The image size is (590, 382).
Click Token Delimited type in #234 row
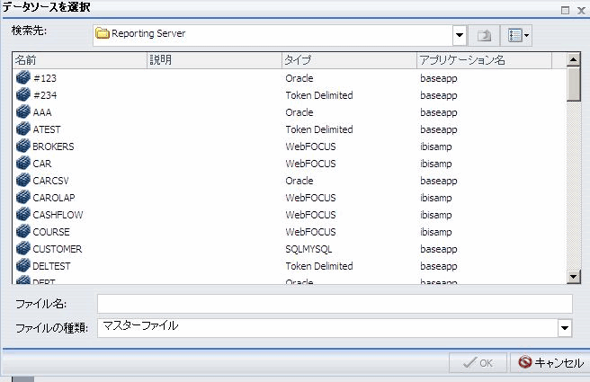point(319,95)
